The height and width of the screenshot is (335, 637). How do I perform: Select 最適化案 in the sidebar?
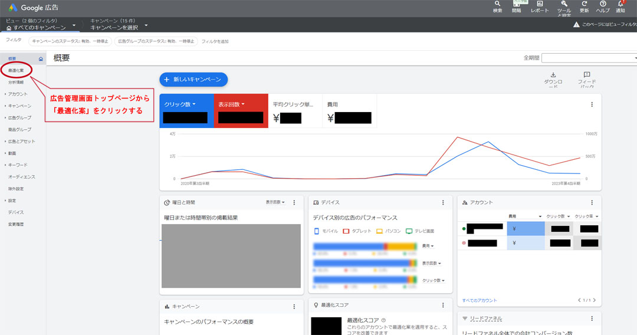click(x=16, y=71)
